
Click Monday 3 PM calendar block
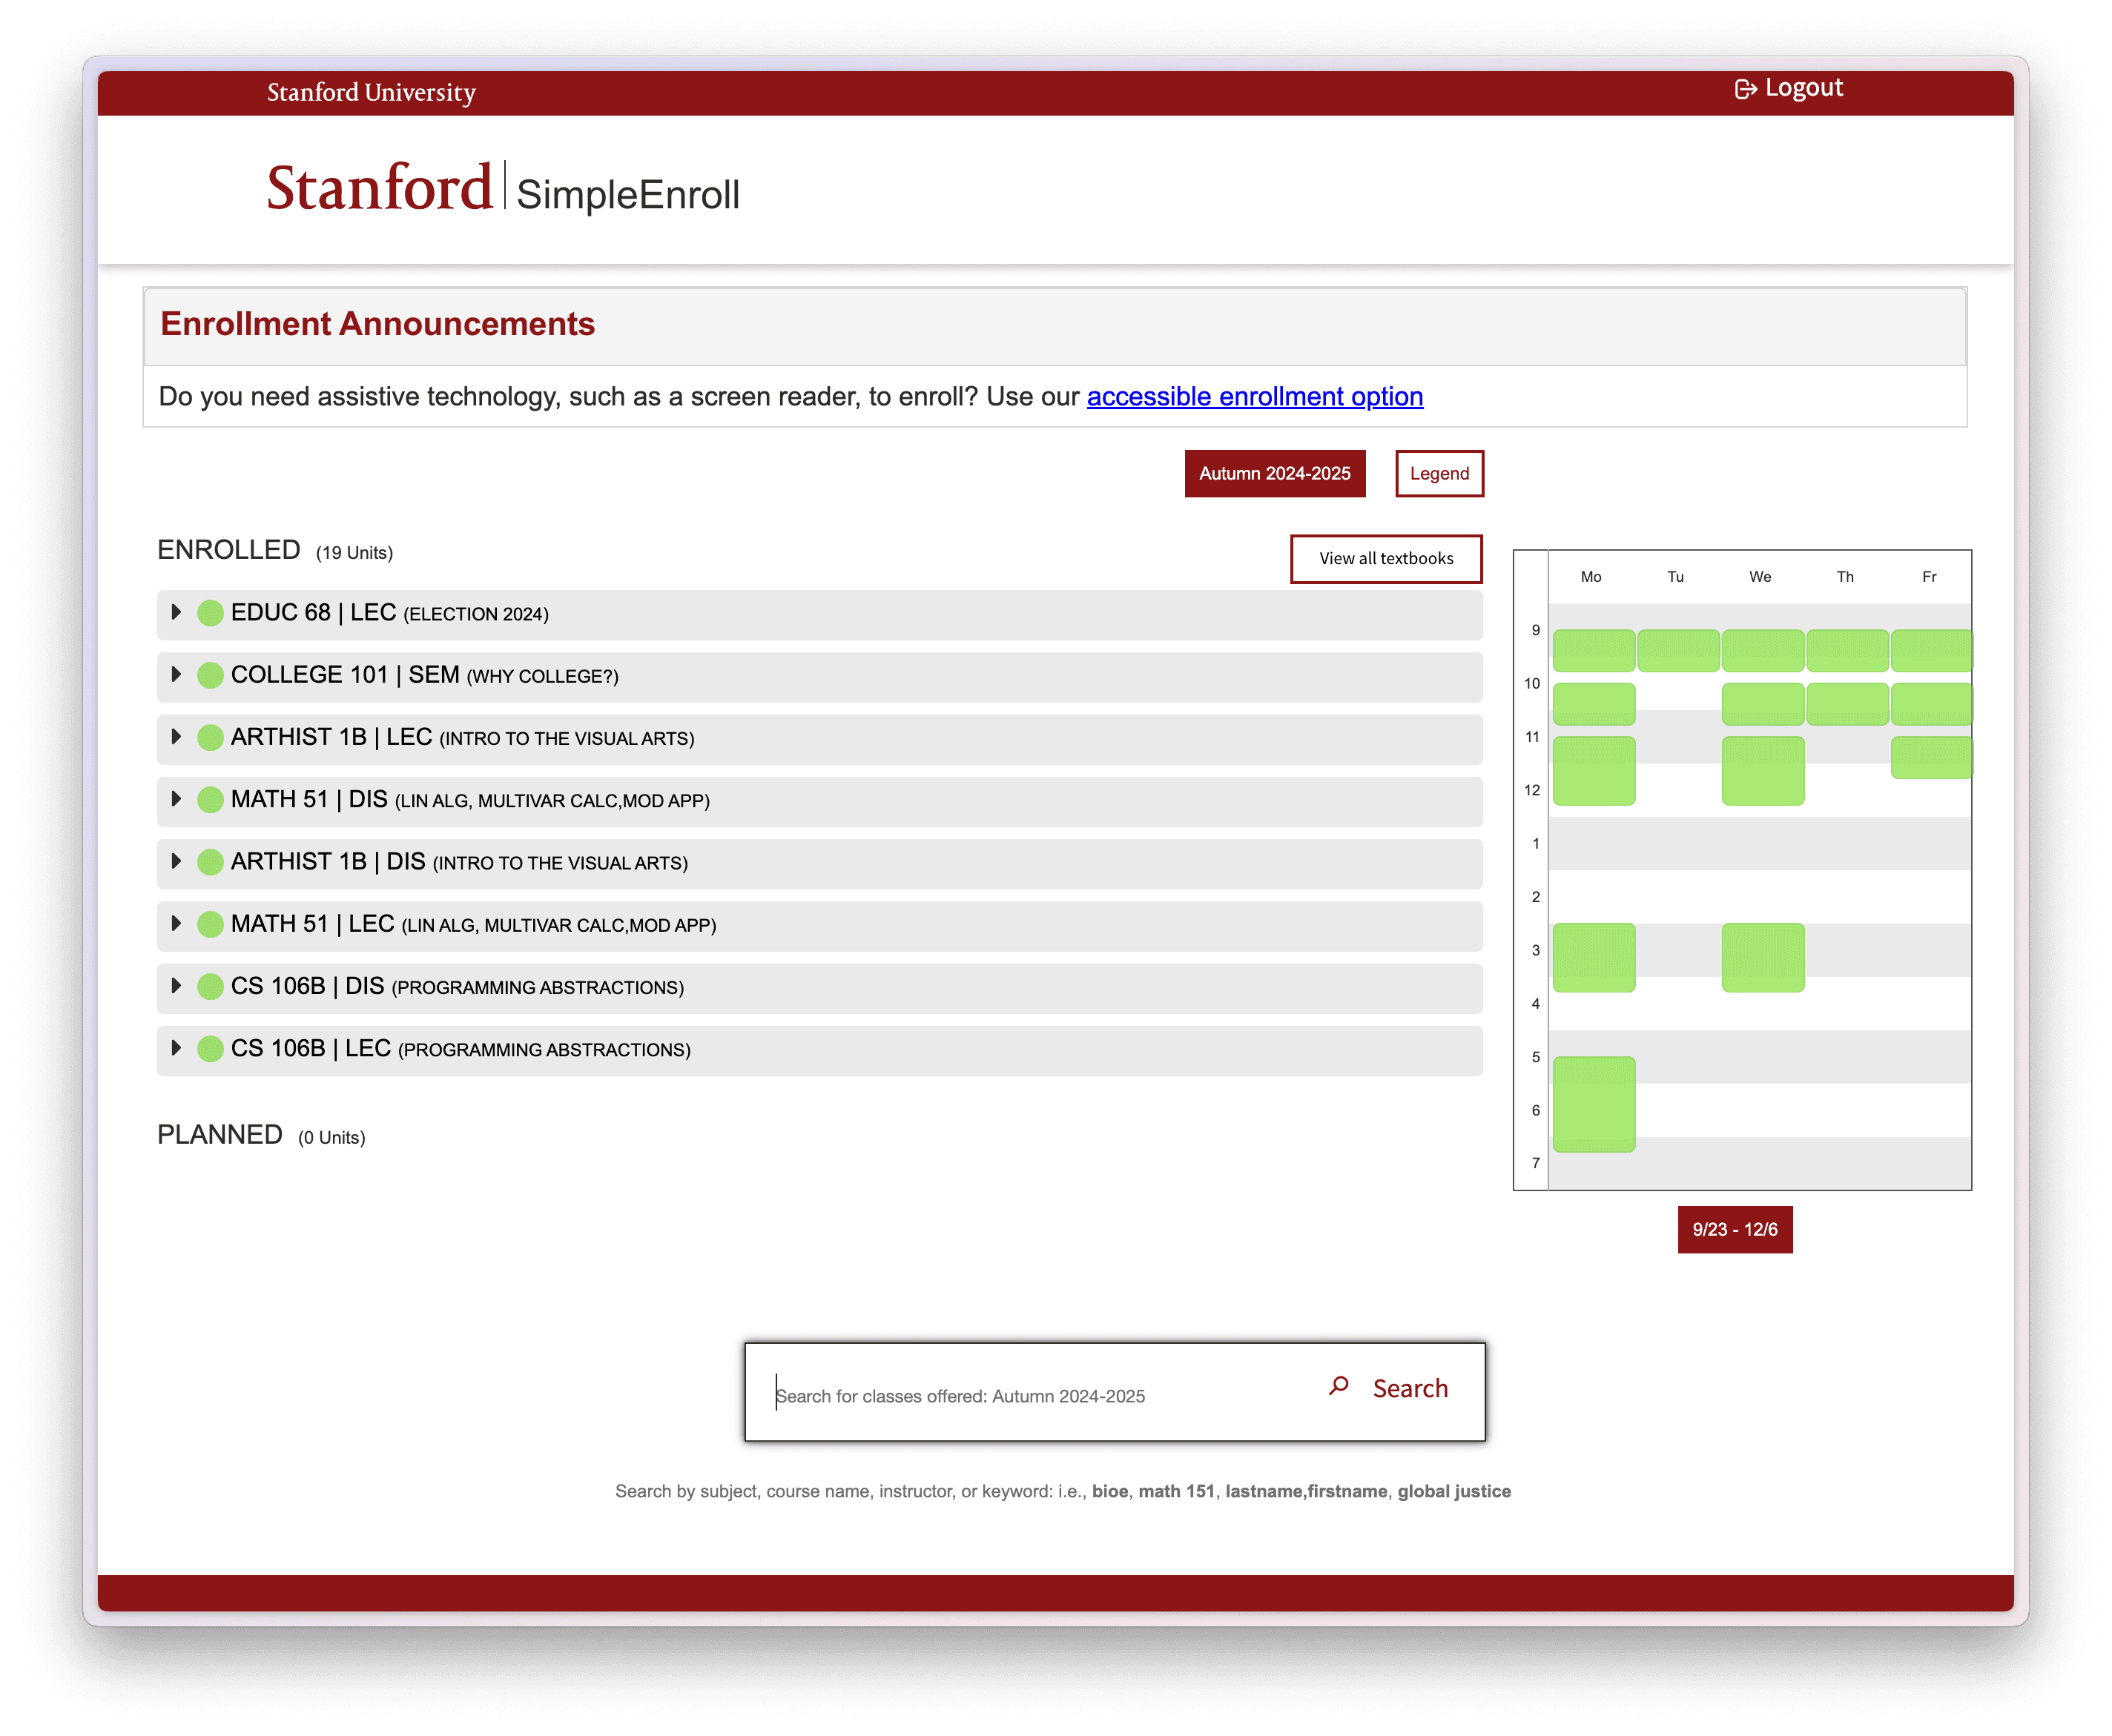click(x=1594, y=957)
